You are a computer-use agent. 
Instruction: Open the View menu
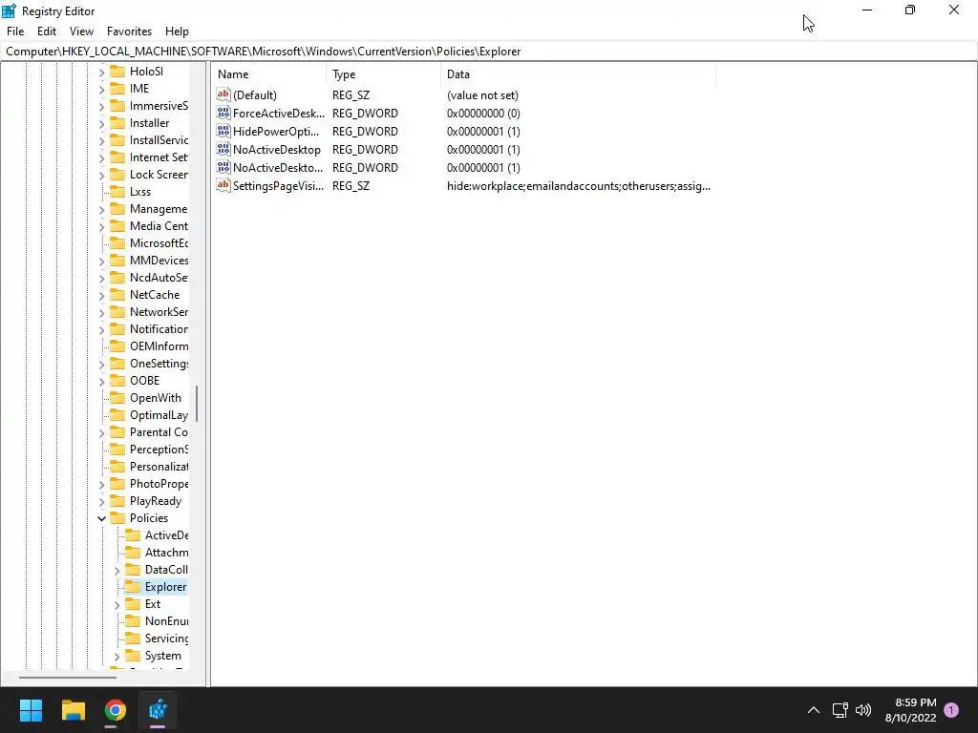pyautogui.click(x=81, y=31)
